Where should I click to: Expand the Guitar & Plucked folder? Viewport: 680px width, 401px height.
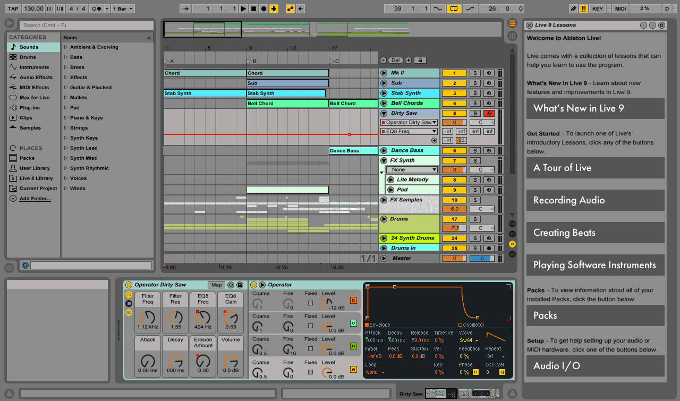pos(66,88)
